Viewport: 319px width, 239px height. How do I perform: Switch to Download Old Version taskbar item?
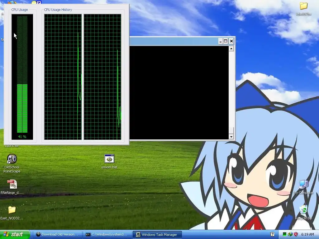point(57,235)
